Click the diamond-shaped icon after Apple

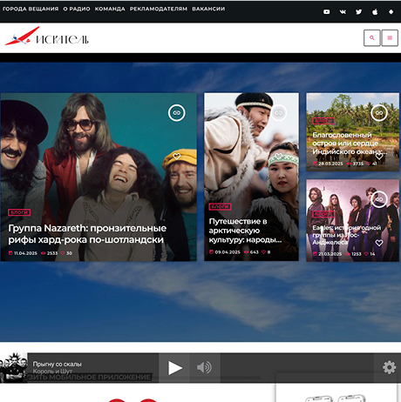click(x=391, y=12)
